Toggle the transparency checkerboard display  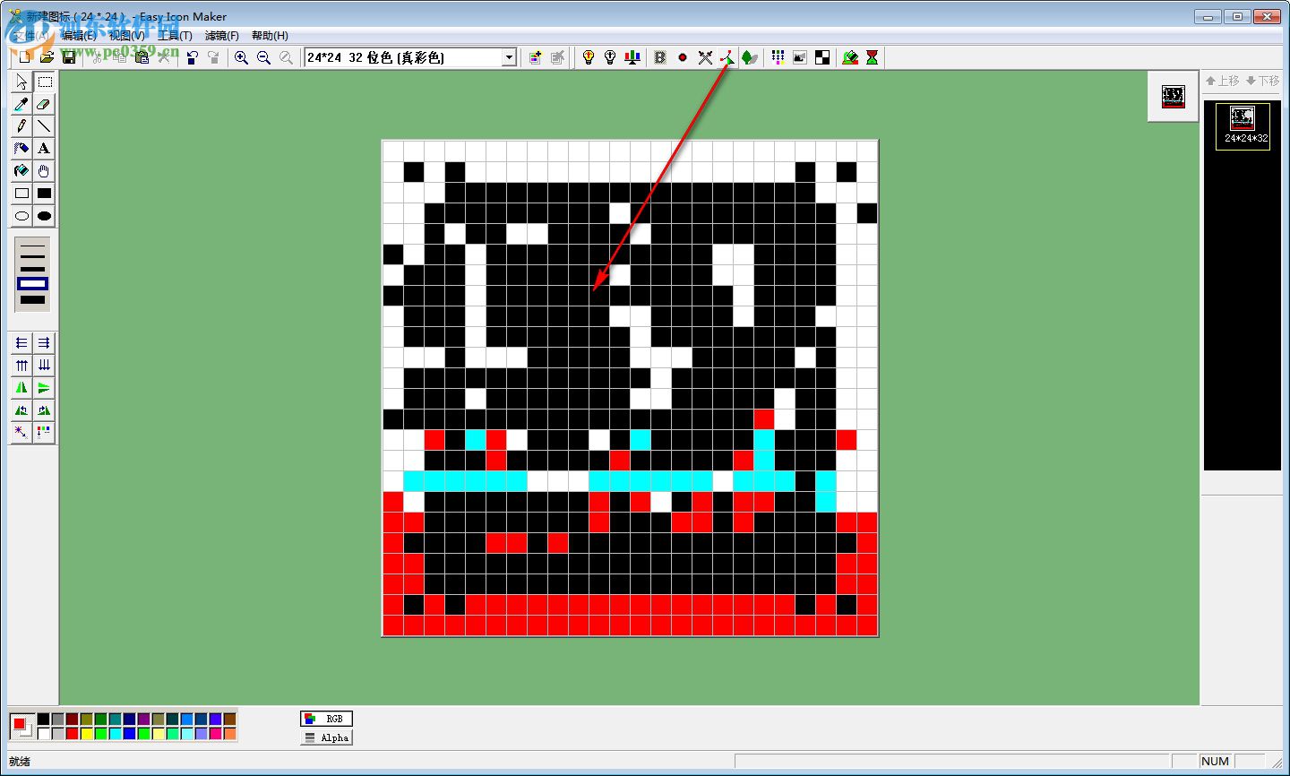click(x=821, y=57)
